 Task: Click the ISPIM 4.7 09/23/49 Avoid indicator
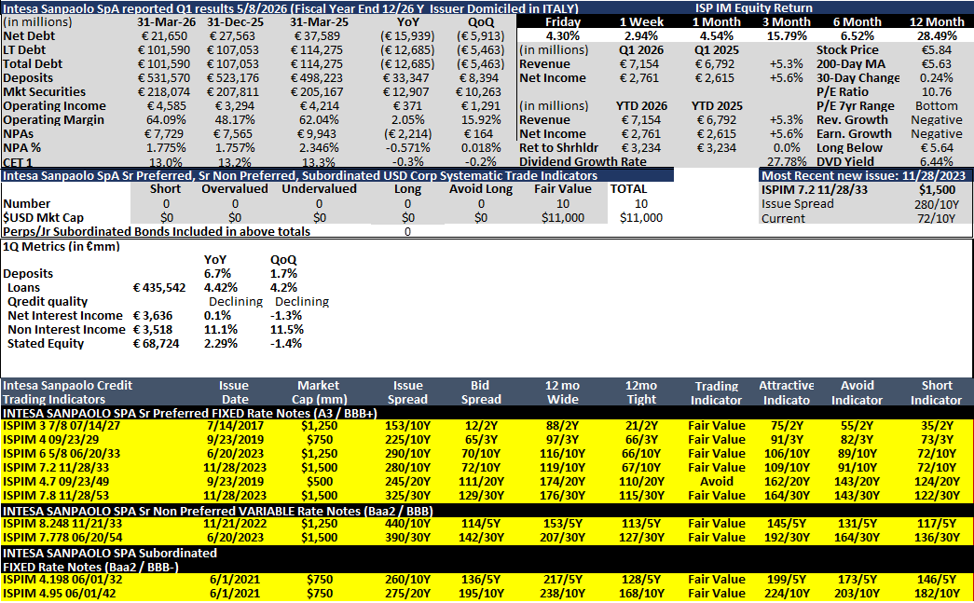716,481
